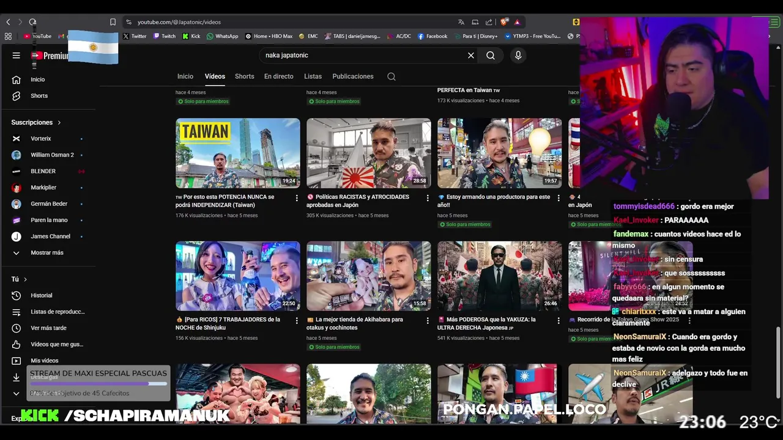The image size is (783, 440).
Task: Open the Markiplier subscription channel
Action: pyautogui.click(x=48, y=188)
